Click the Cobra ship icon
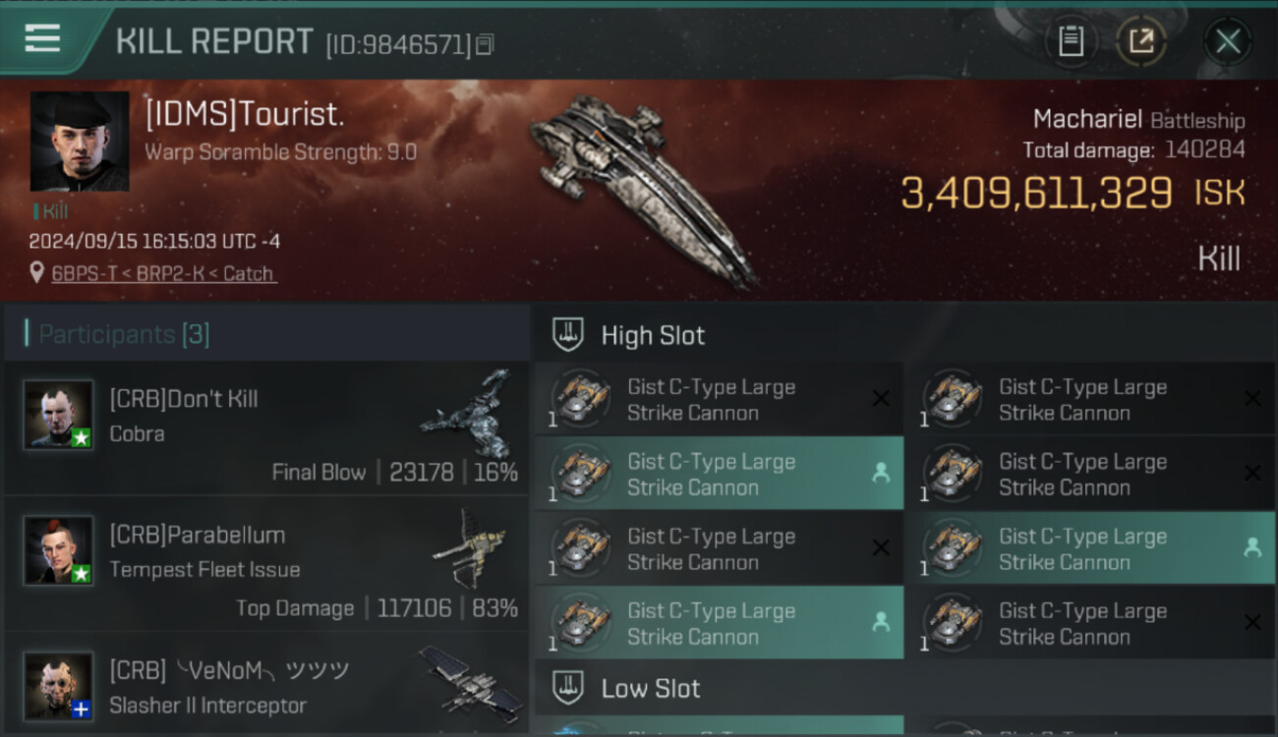Image resolution: width=1278 pixels, height=737 pixels. 467,414
